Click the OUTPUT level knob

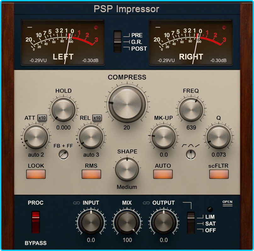pyautogui.click(x=164, y=222)
